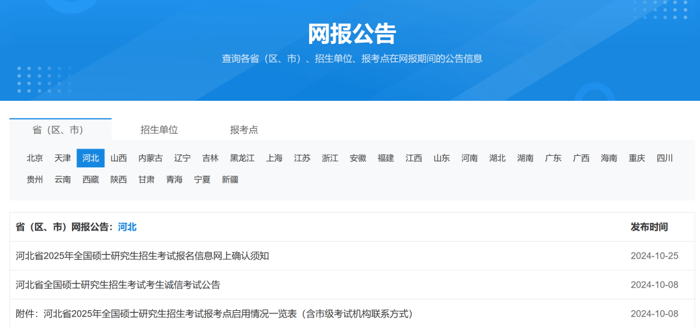Select 海南 province
The height and width of the screenshot is (327, 700).
coord(609,158)
